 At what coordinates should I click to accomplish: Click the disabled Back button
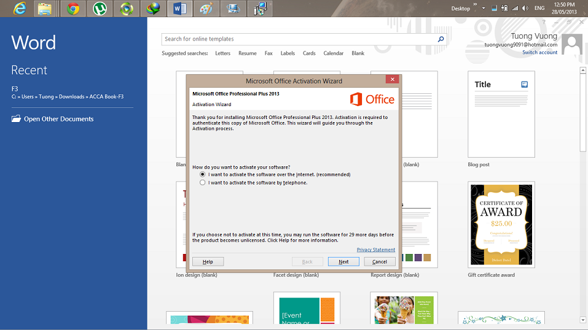point(307,261)
